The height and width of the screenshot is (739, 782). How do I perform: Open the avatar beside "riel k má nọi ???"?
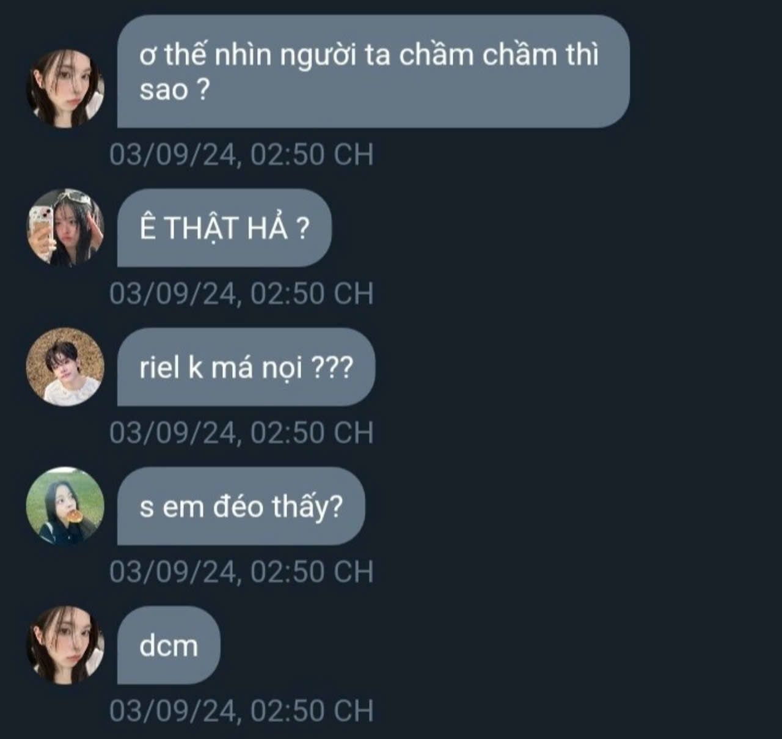click(65, 367)
